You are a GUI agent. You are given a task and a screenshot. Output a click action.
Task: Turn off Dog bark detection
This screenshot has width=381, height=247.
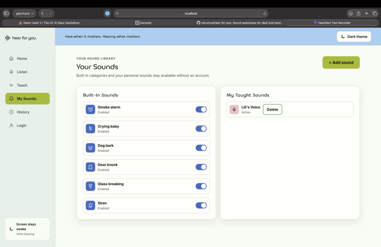tap(201, 148)
